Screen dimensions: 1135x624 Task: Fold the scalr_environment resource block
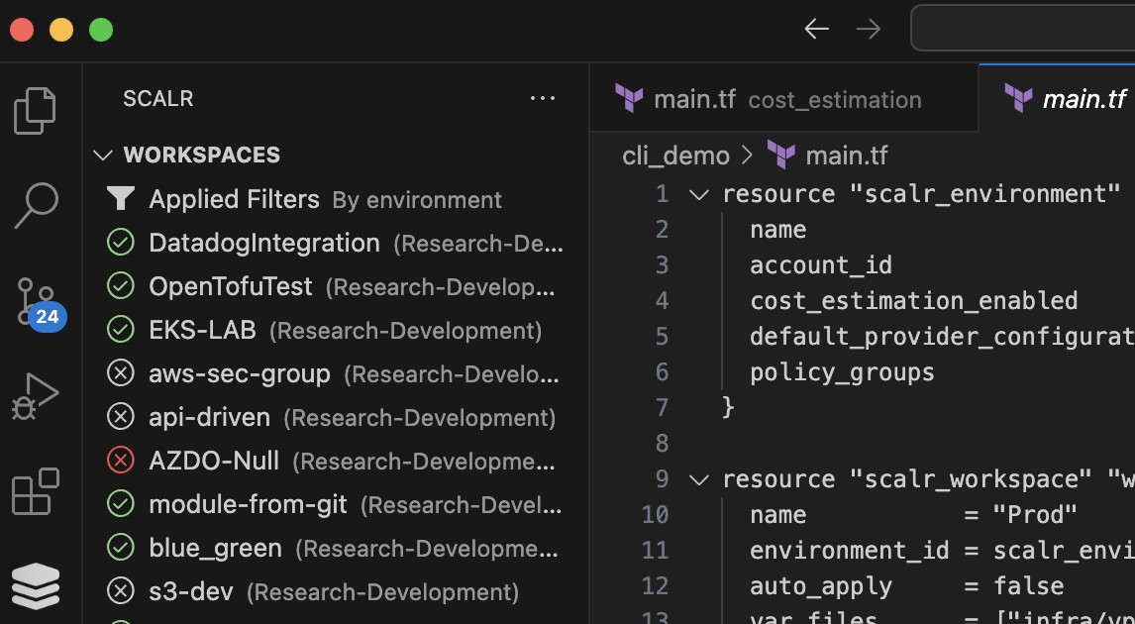(698, 194)
